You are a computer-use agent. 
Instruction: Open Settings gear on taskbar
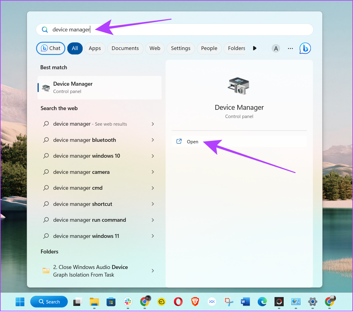click(312, 302)
